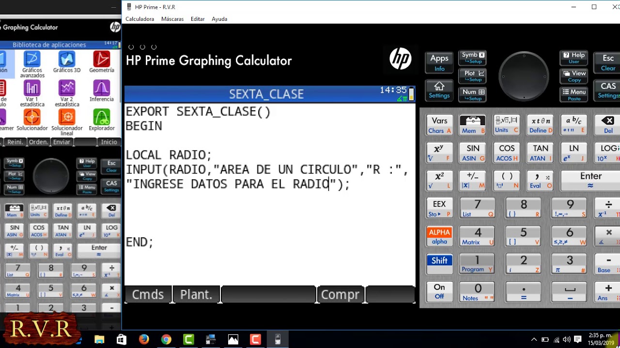Toggle the blue Shift key
620x348 pixels.
(x=439, y=264)
